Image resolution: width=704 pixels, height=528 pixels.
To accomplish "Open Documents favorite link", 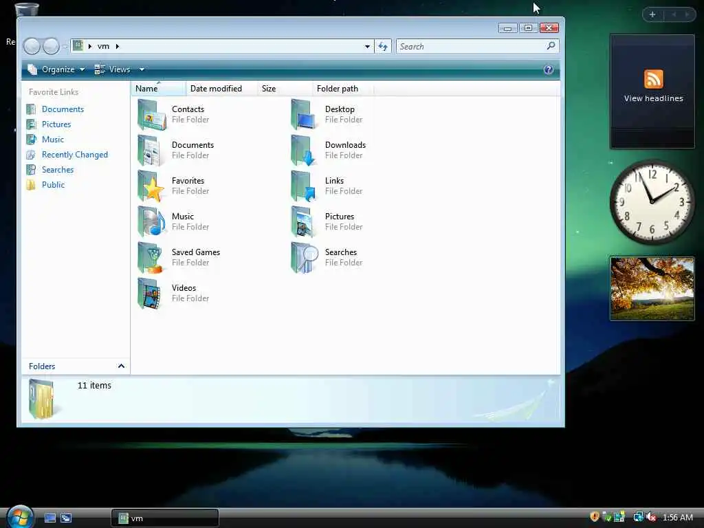I will (63, 109).
